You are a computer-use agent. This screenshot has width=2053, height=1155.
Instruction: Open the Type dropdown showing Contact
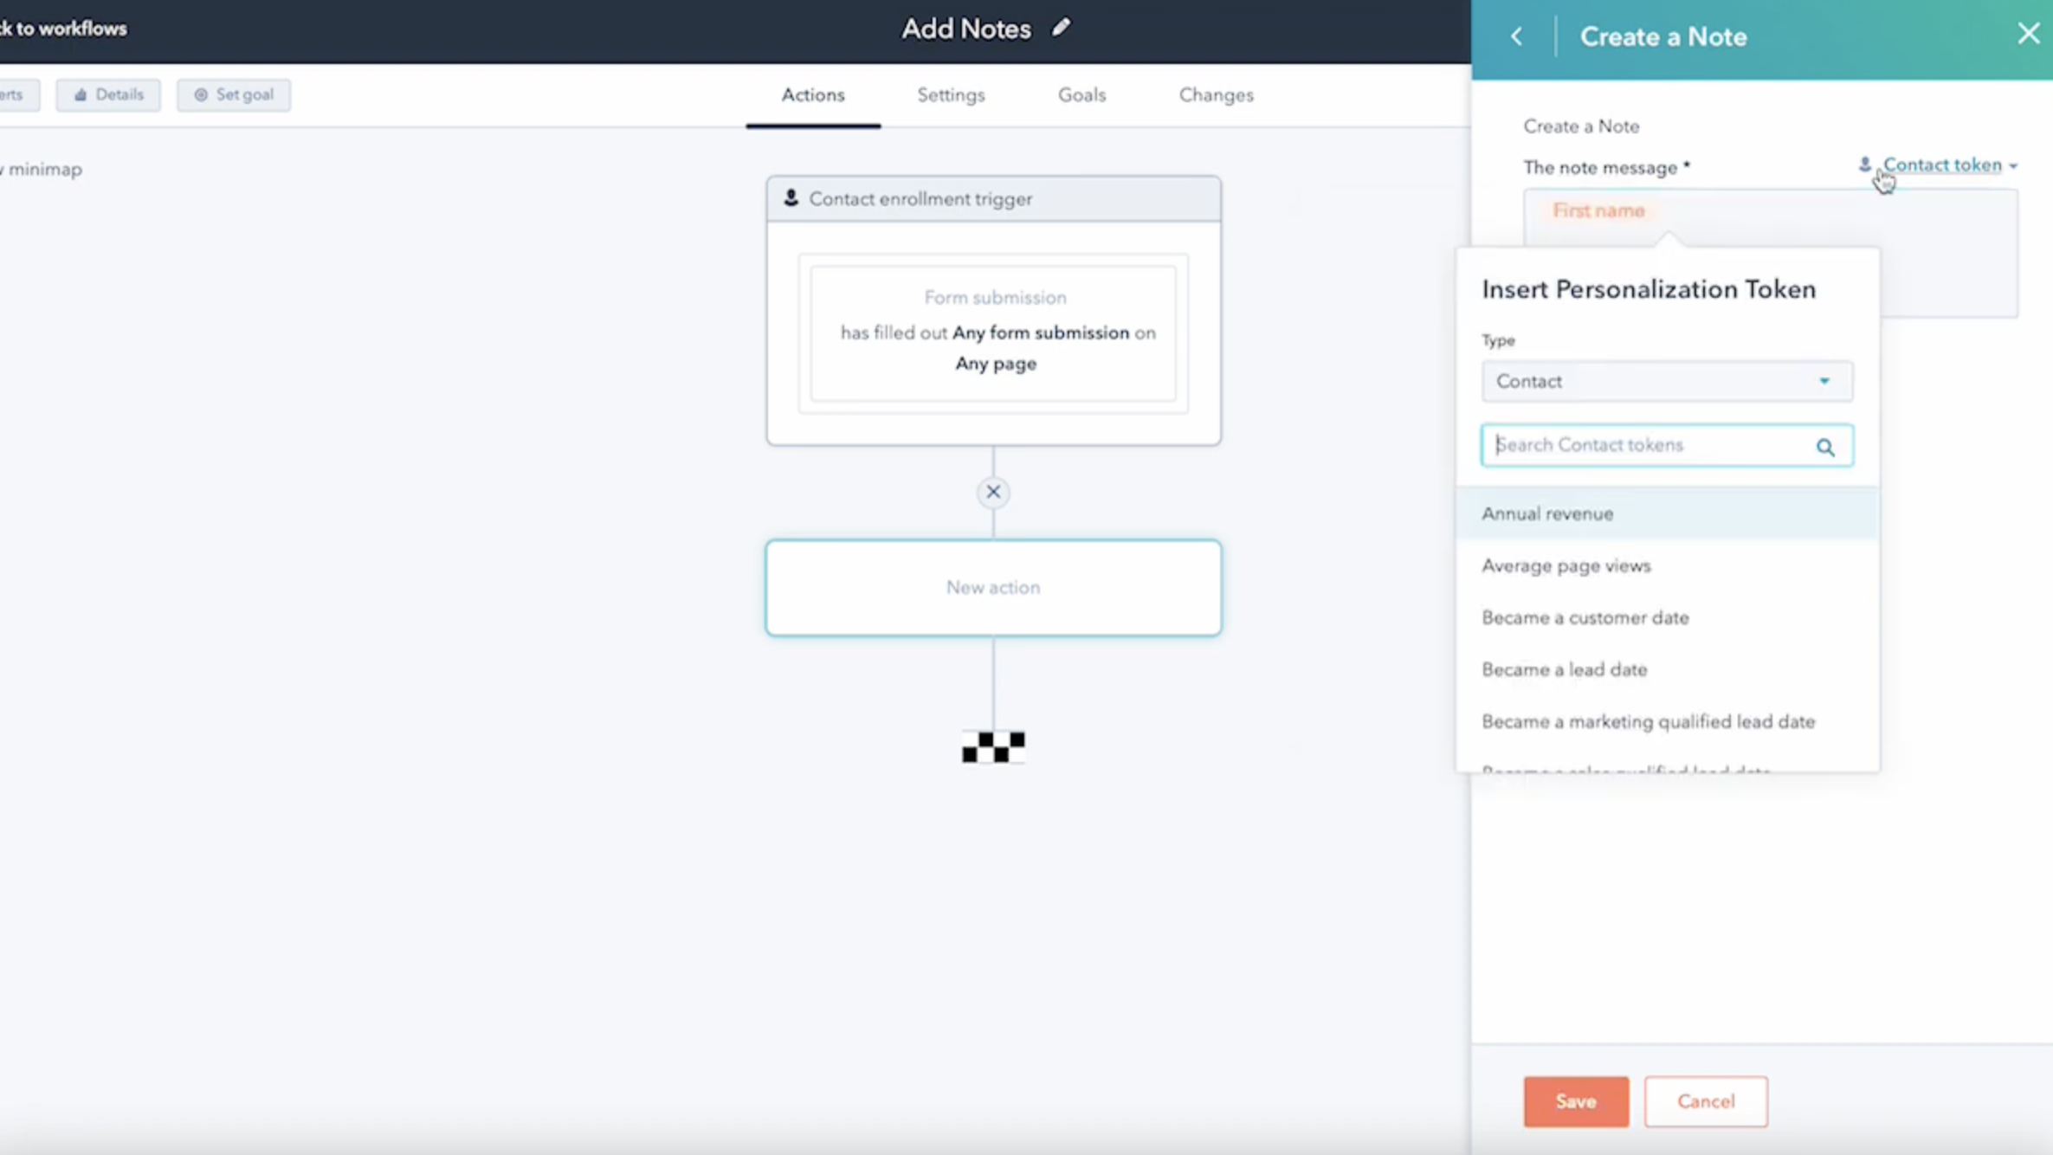pyautogui.click(x=1666, y=381)
